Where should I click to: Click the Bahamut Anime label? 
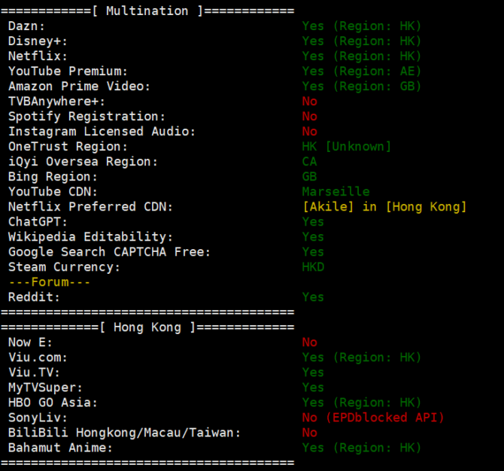60,448
